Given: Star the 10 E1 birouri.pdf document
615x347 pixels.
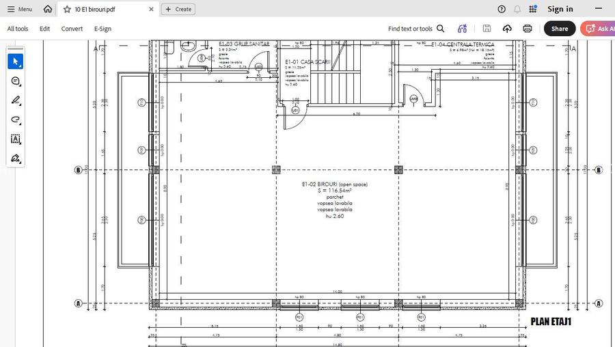Looking at the screenshot, I should pos(67,9).
